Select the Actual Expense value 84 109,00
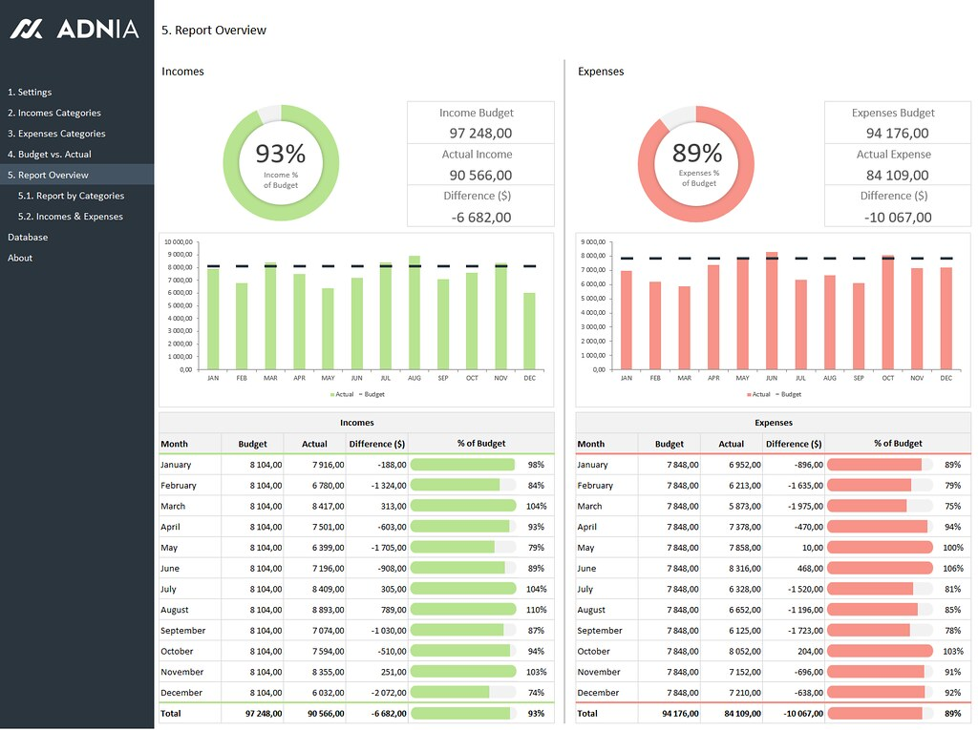 pos(897,175)
